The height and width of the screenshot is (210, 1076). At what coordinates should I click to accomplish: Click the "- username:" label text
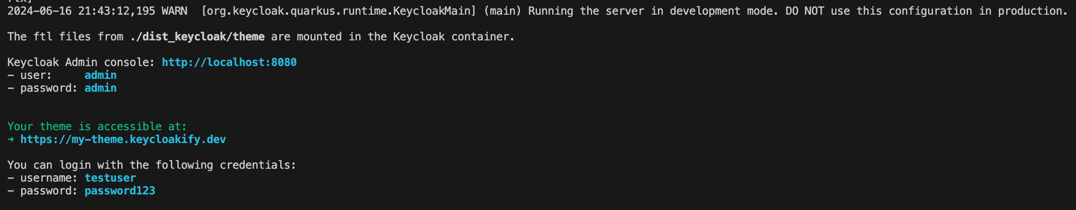coord(42,178)
